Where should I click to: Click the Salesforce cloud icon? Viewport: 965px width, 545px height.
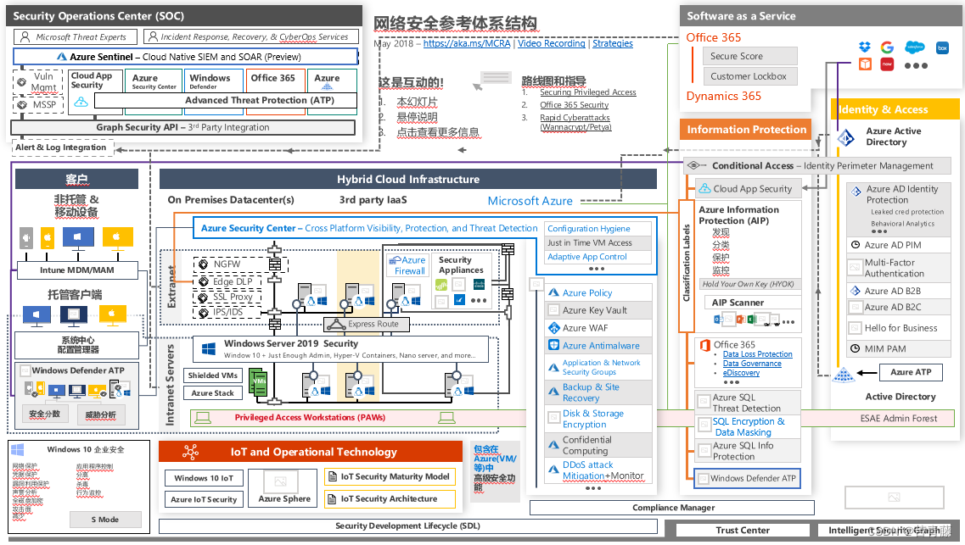tap(915, 47)
